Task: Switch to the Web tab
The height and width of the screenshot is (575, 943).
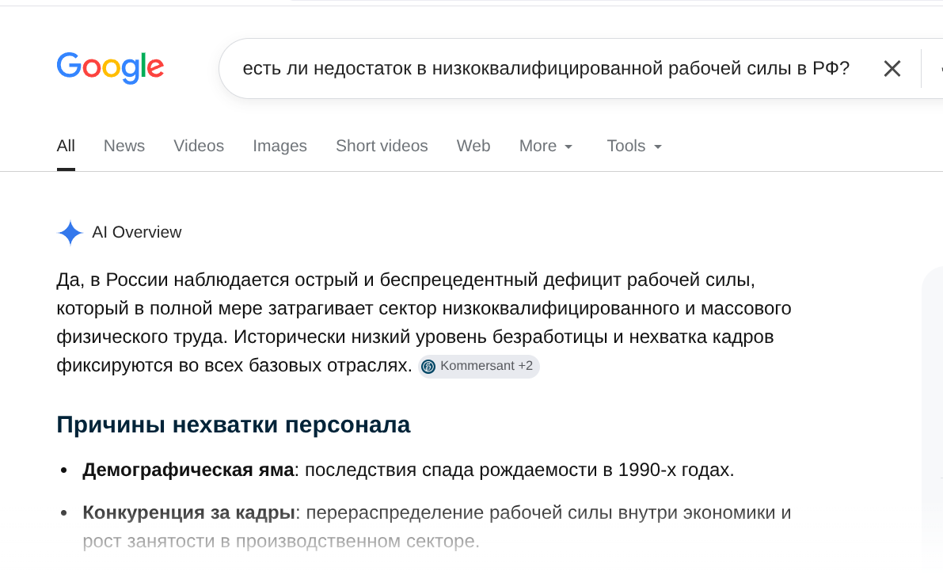Action: tap(473, 147)
